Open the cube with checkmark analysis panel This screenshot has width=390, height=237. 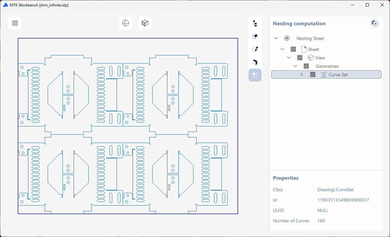coord(255,49)
